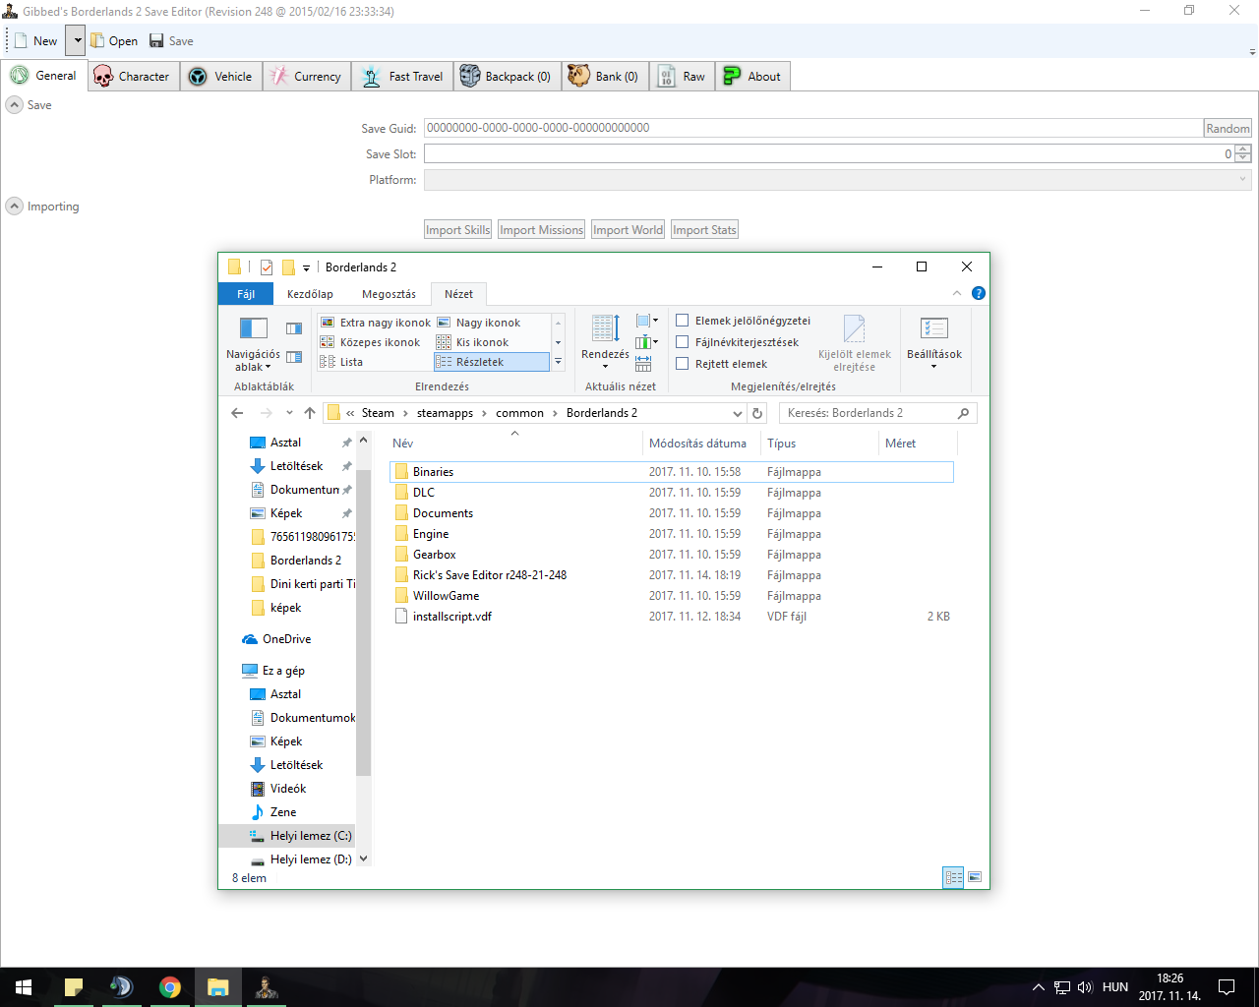Select the Backpack (0) tab

click(508, 77)
